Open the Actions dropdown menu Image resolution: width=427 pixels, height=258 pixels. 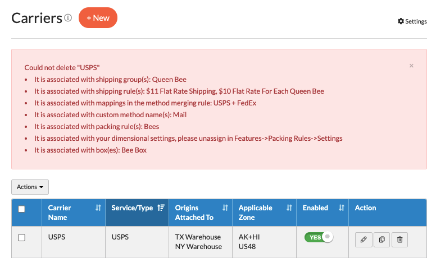pyautogui.click(x=30, y=187)
